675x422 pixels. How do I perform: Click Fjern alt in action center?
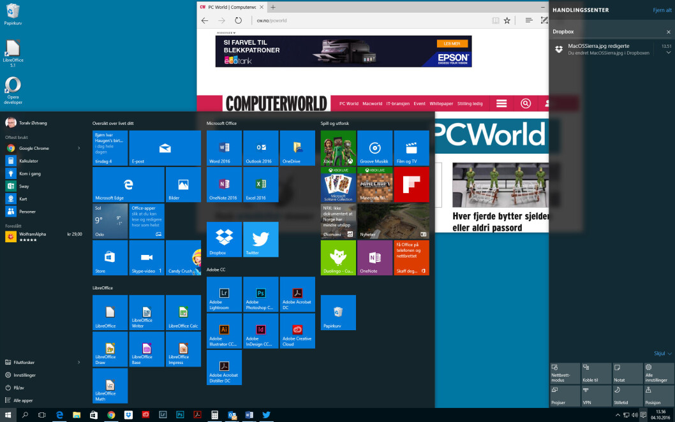coord(662,10)
